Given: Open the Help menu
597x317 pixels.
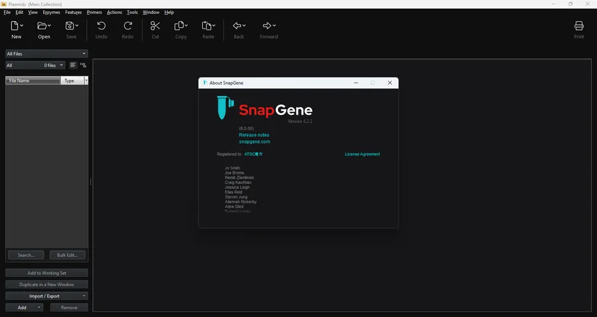Looking at the screenshot, I should 169,12.
